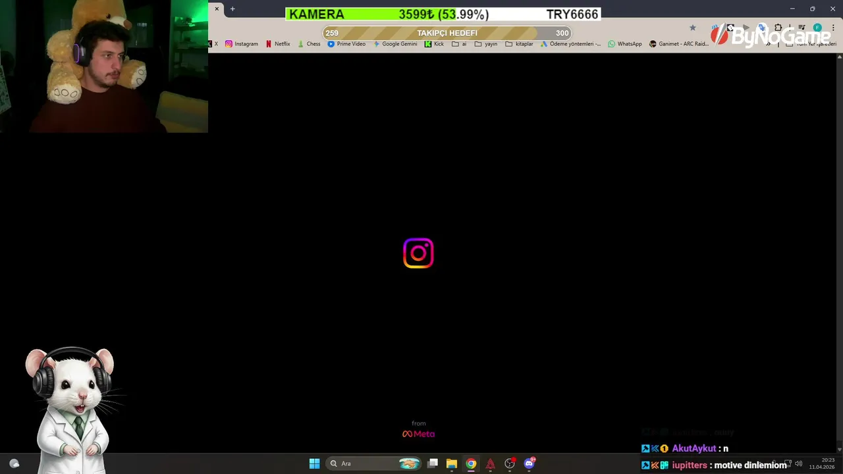This screenshot has width=843, height=474.
Task: Open the Prime Video bookmark
Action: click(346, 44)
